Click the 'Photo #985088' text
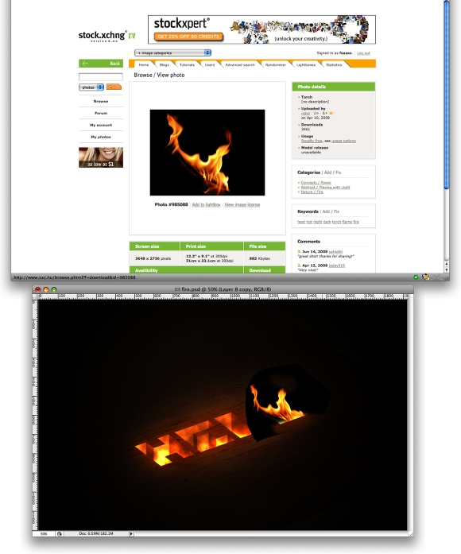Image resolution: width=461 pixels, height=554 pixels. (x=172, y=204)
